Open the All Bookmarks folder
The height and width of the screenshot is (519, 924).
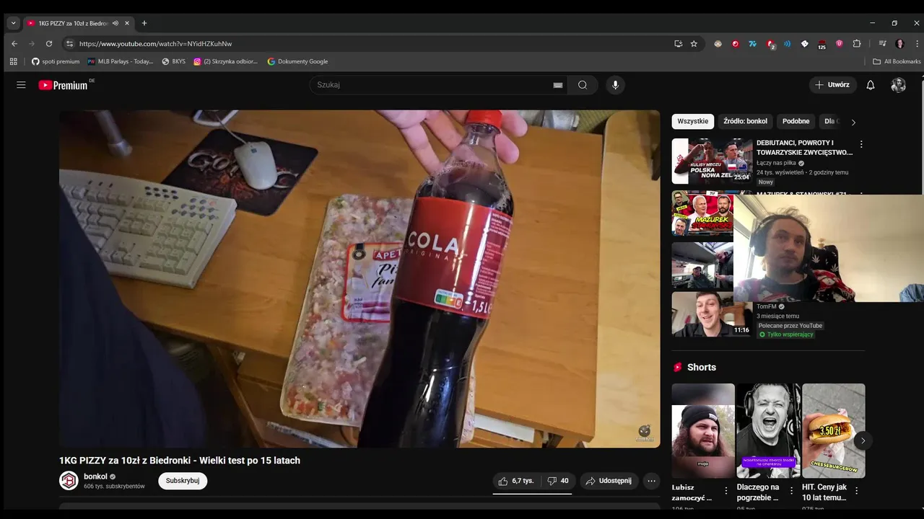click(897, 61)
